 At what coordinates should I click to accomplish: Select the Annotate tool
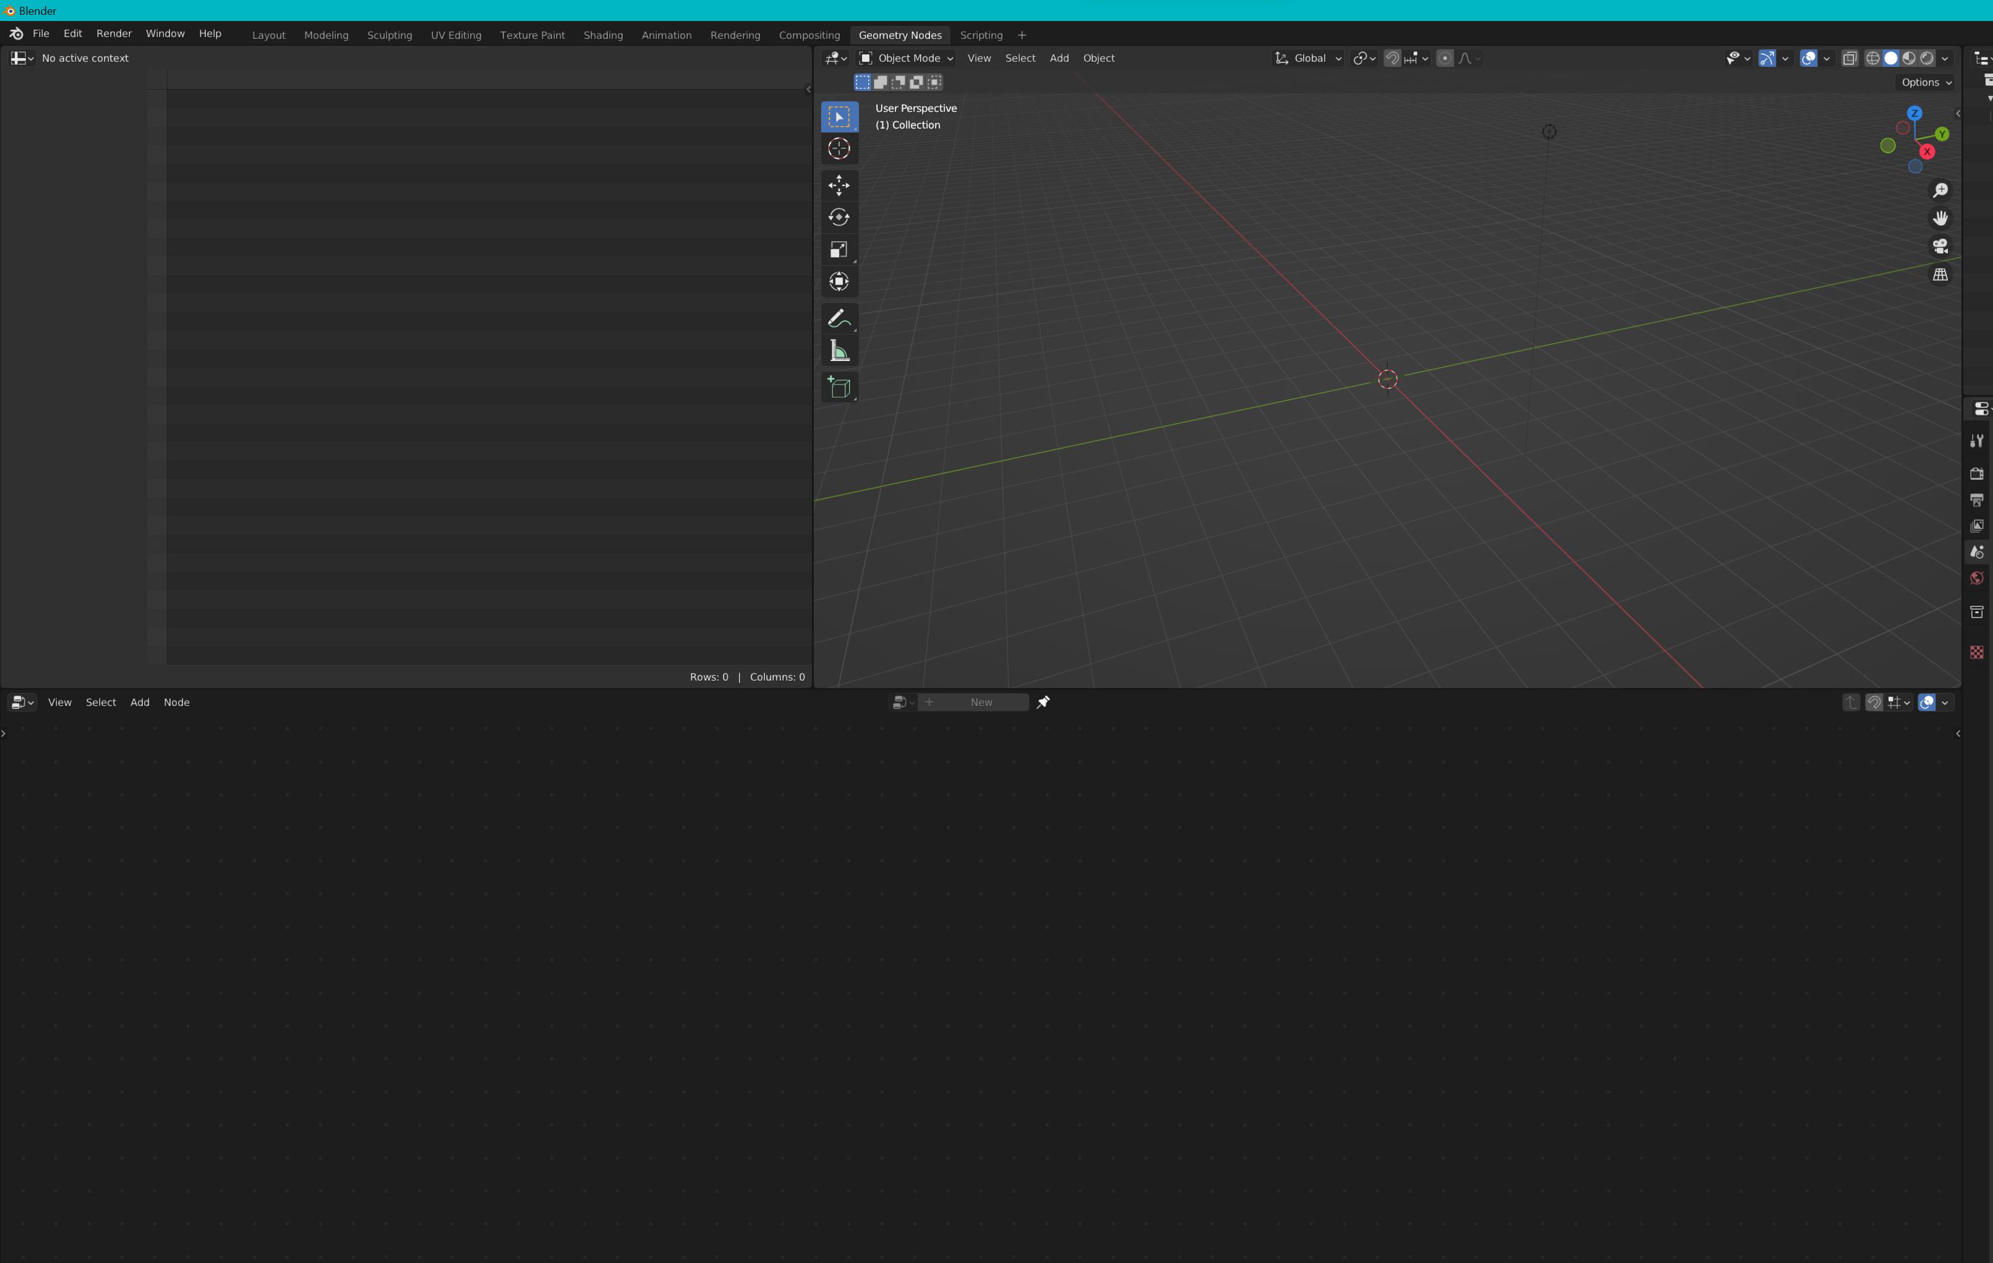pyautogui.click(x=839, y=318)
